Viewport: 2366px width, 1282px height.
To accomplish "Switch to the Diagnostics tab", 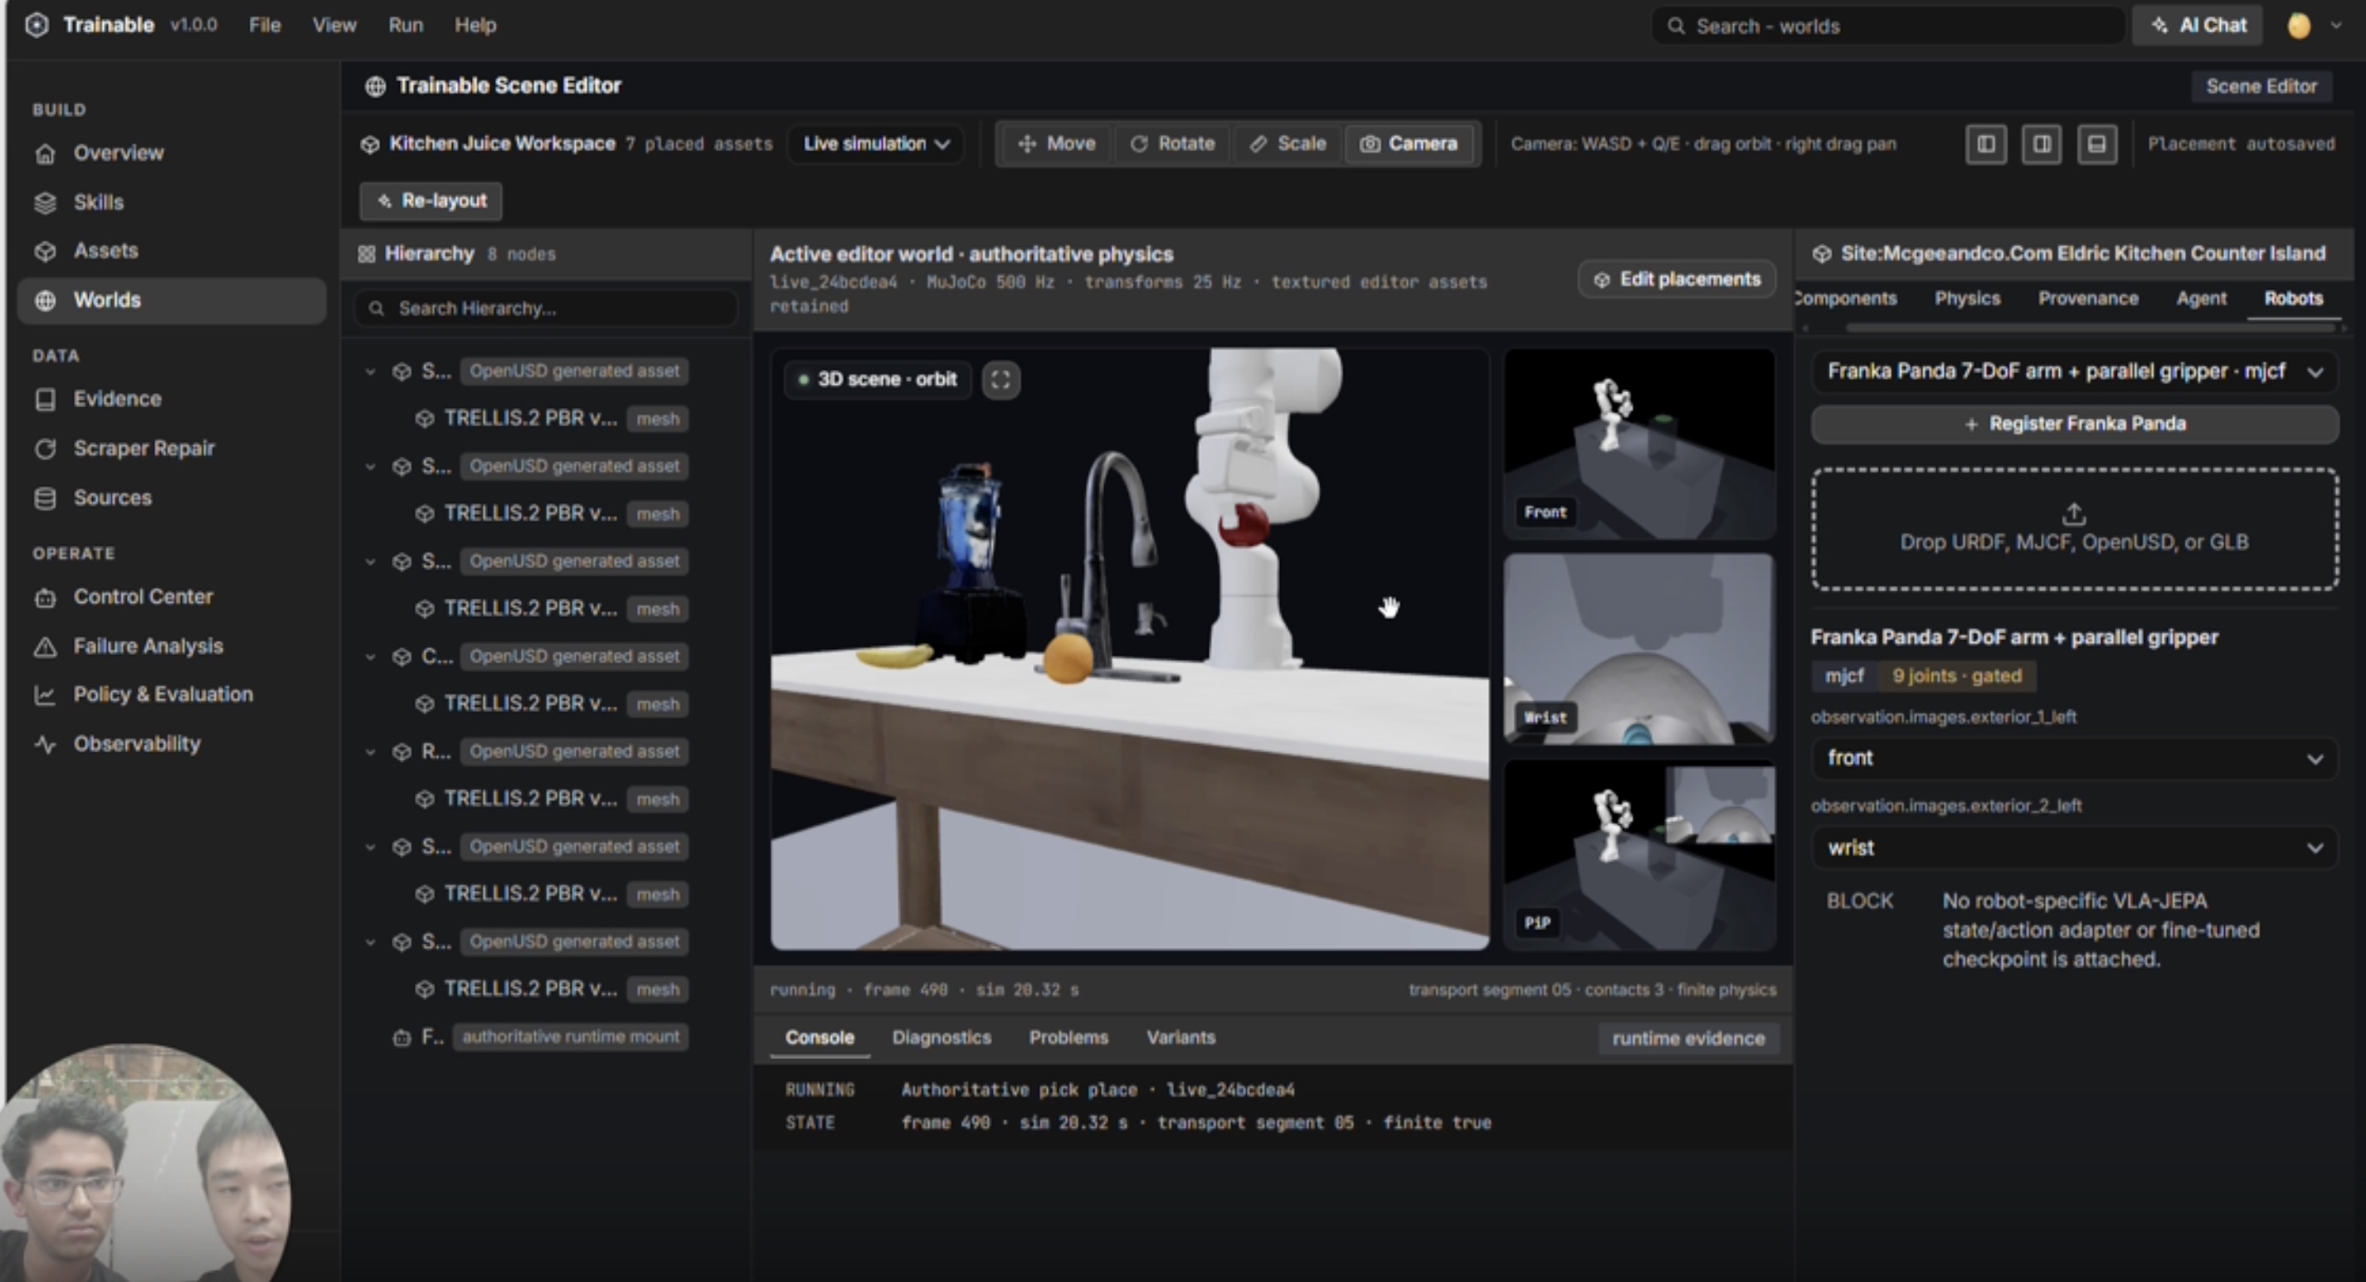I will [x=942, y=1037].
